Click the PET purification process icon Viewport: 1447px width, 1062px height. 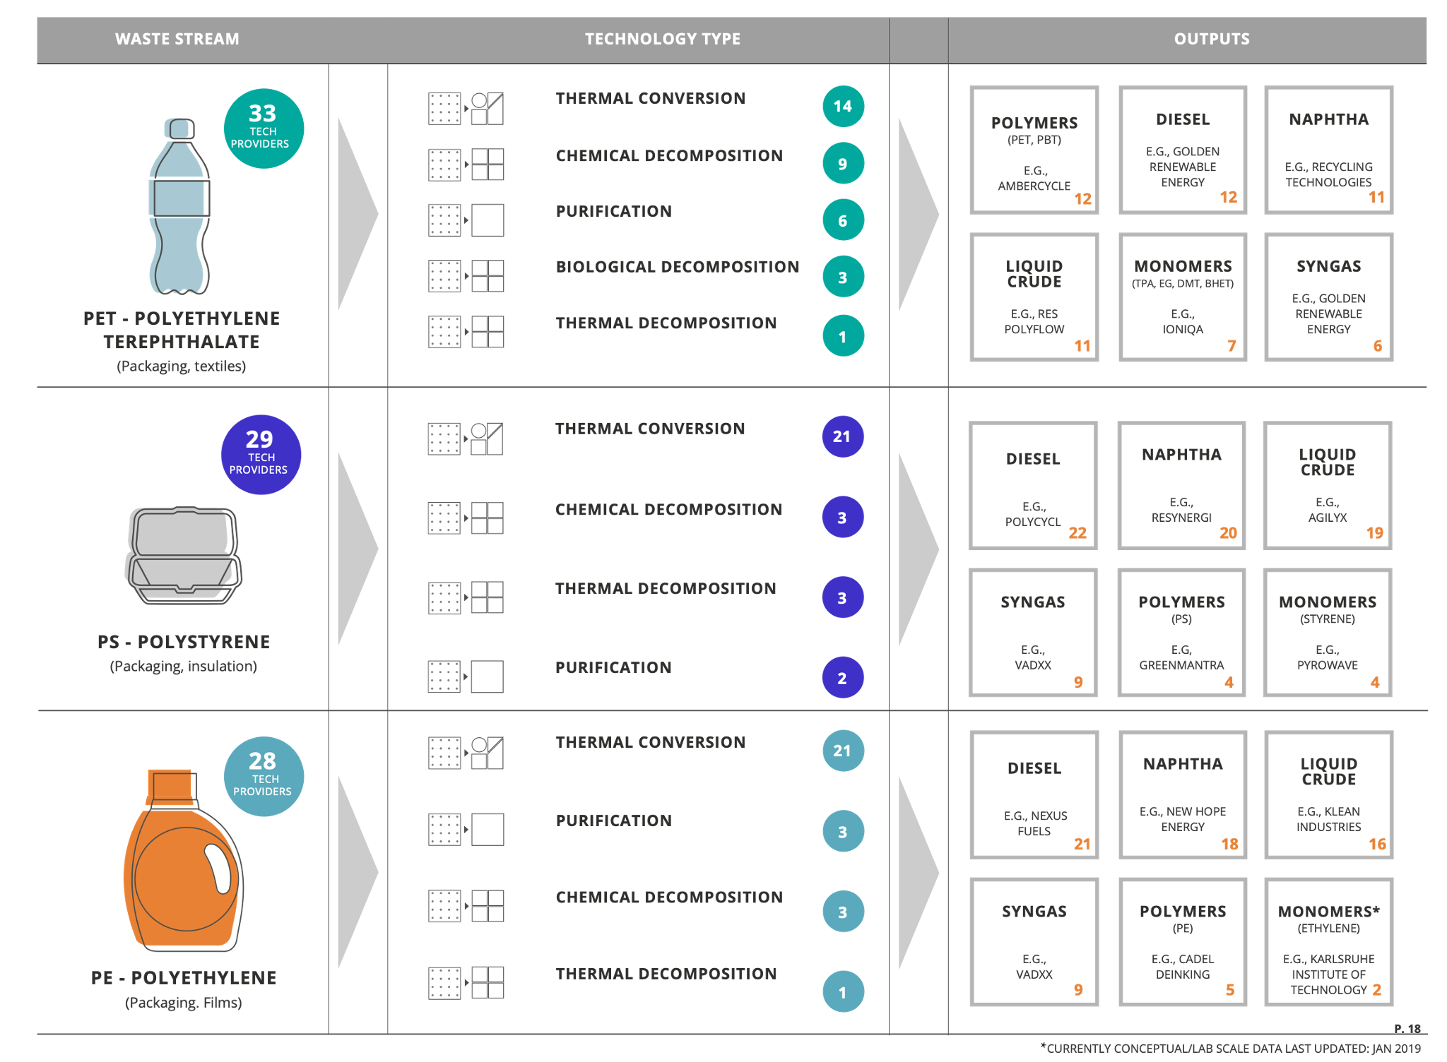466,220
